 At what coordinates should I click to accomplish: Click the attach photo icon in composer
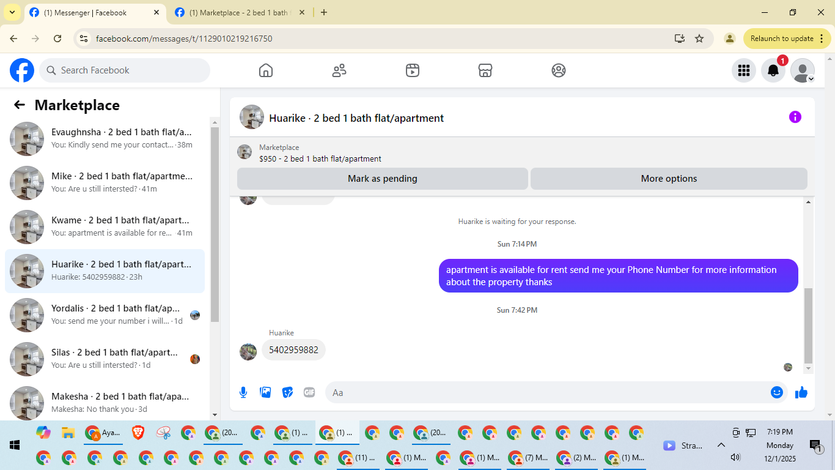265,392
